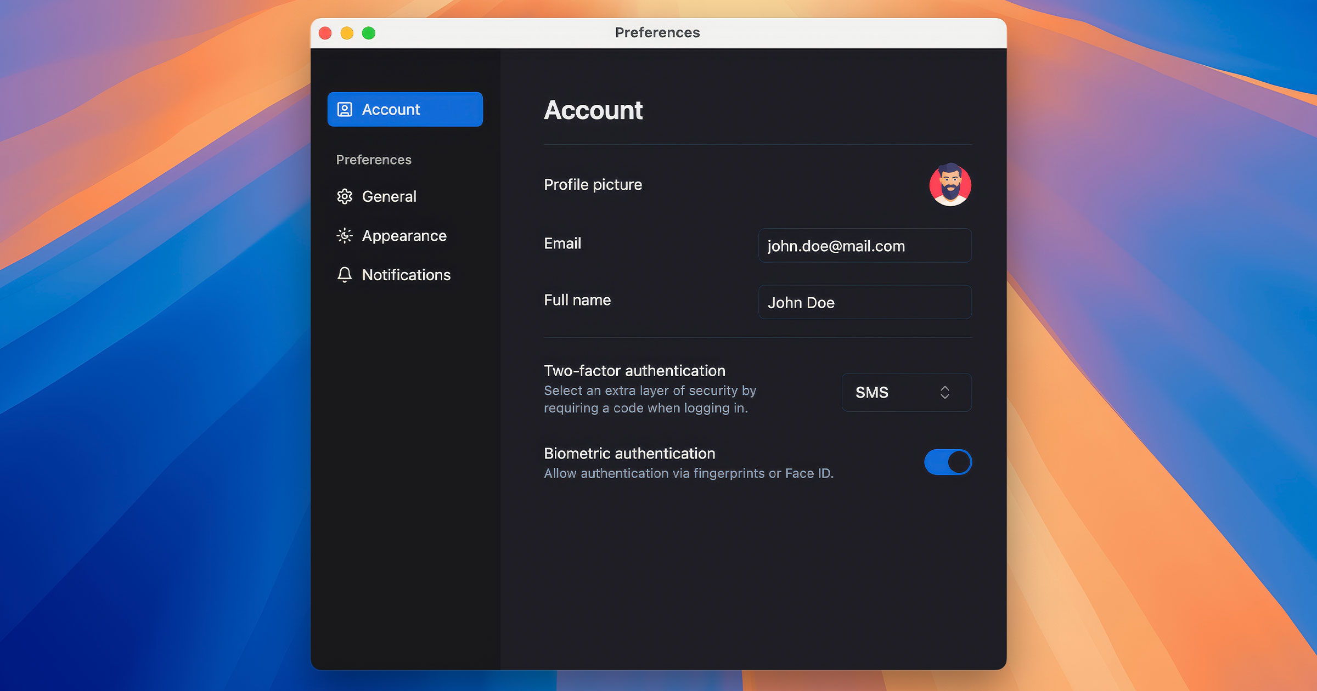Change the avatar thumbnail image
This screenshot has width=1317, height=691.
[x=950, y=185]
